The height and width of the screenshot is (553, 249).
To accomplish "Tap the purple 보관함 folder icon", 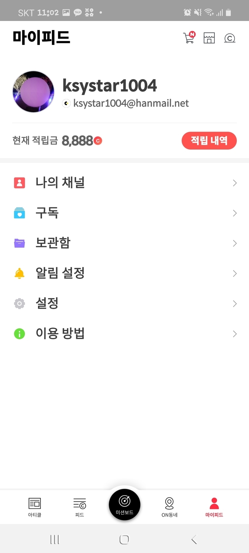I will point(19,243).
